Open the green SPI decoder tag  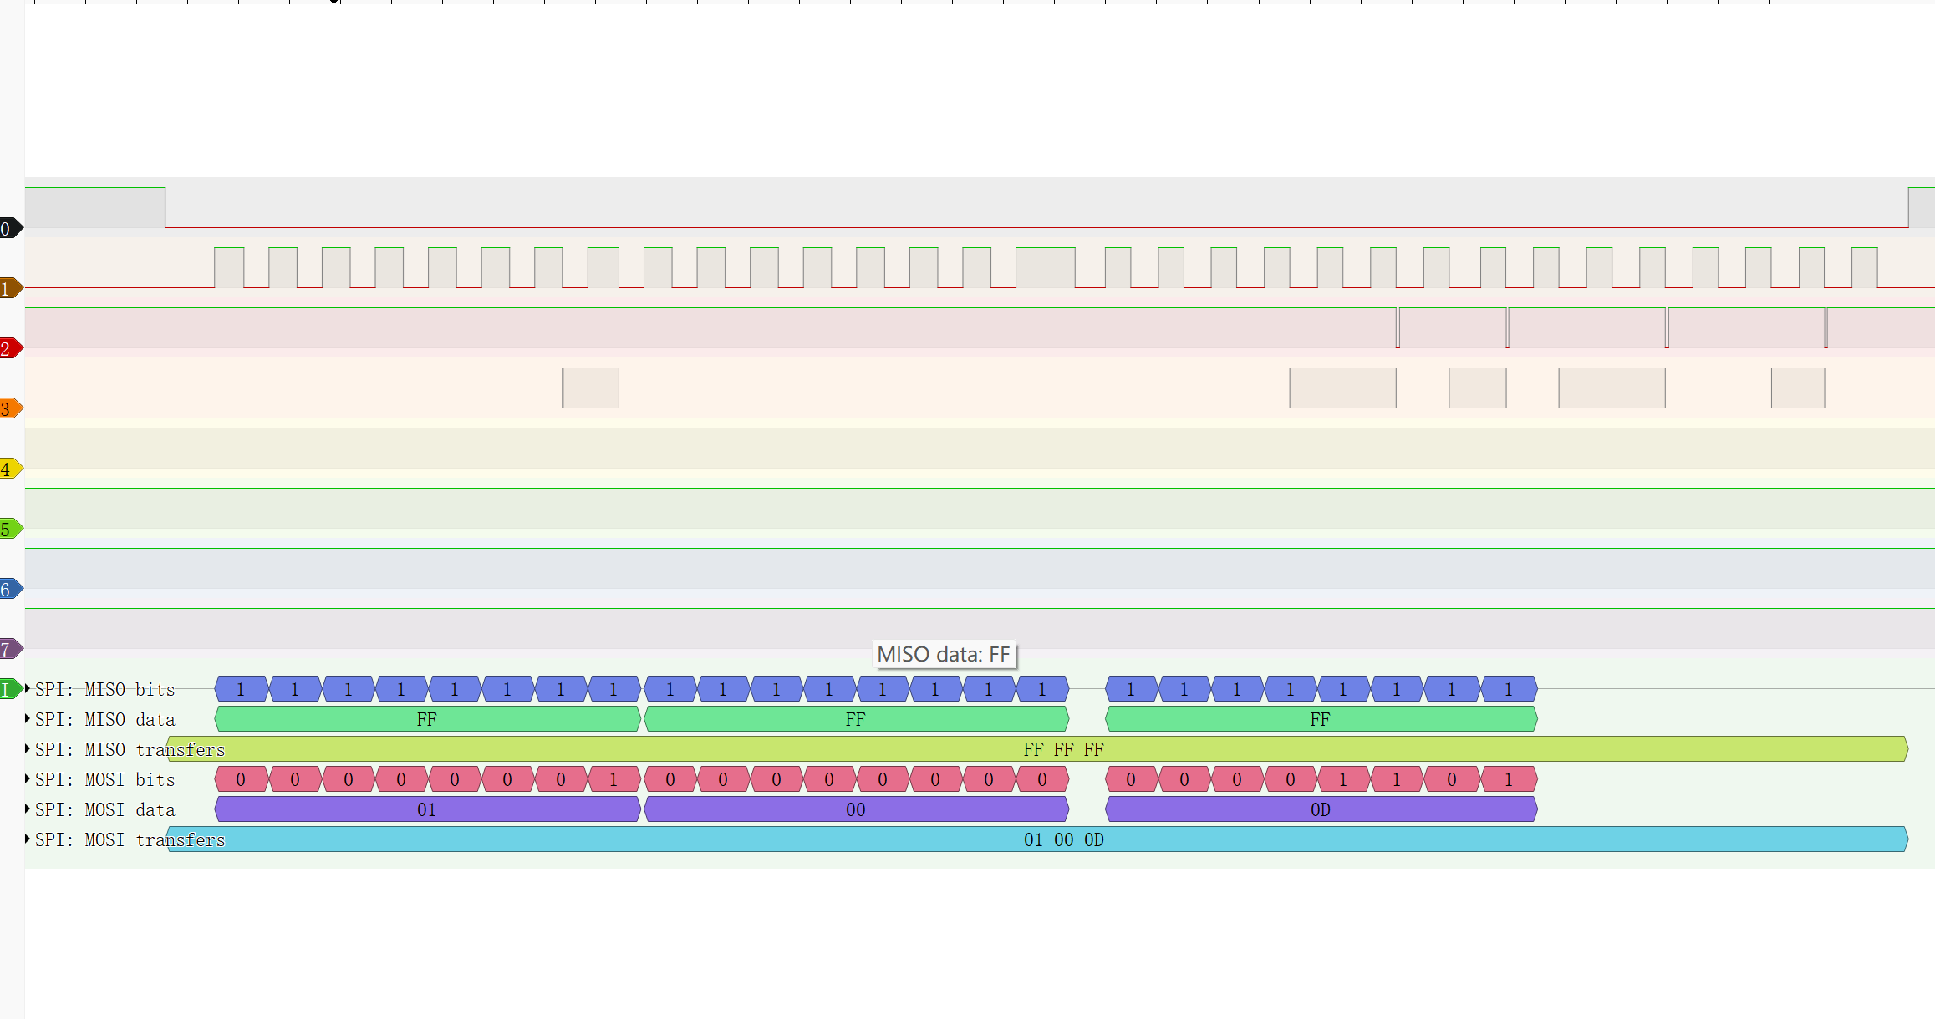[8, 690]
